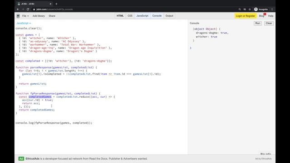Click 'witcher: true' console output
Screen dimensions: 290x163
coord(207,37)
